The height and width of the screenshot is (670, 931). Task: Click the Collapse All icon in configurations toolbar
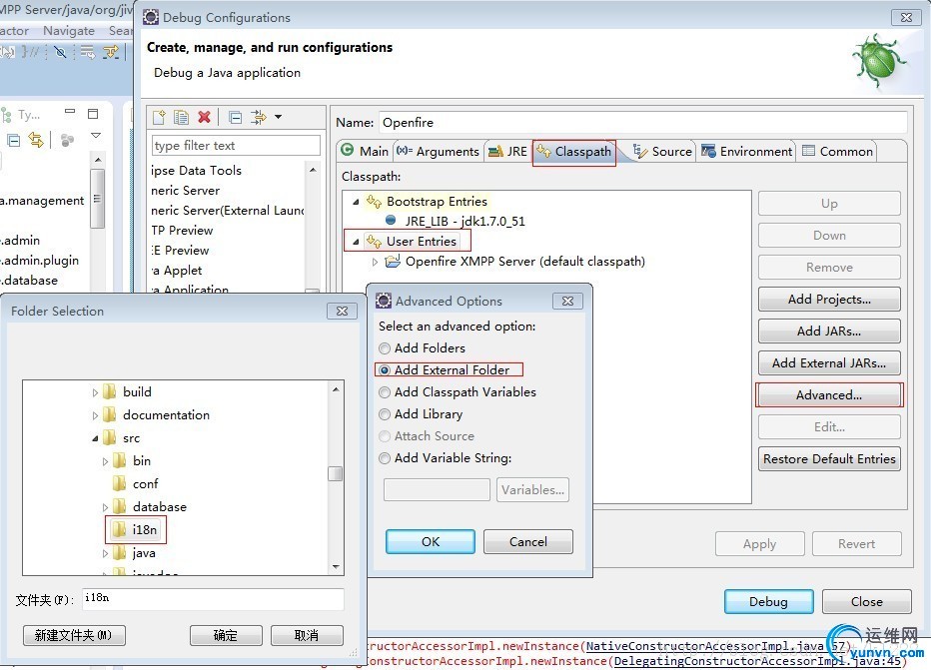click(x=235, y=117)
